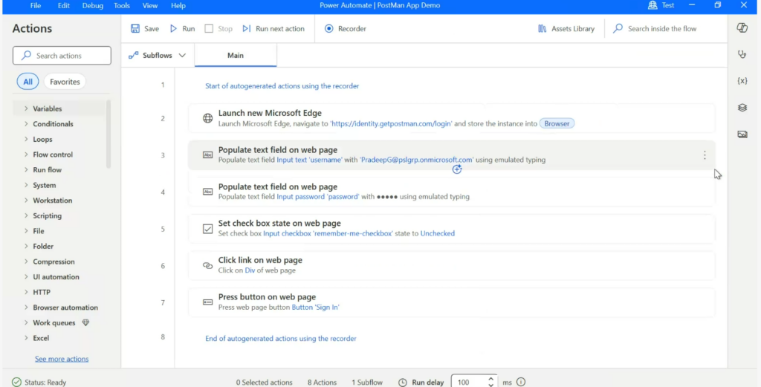
Task: Open UI elements layers icon
Action: 742,108
